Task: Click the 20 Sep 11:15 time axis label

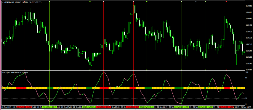Action: pyautogui.click(x=163, y=107)
